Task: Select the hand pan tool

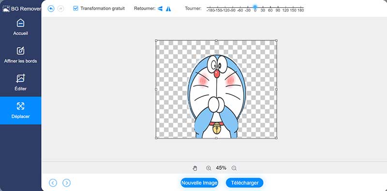Action: pyautogui.click(x=195, y=168)
